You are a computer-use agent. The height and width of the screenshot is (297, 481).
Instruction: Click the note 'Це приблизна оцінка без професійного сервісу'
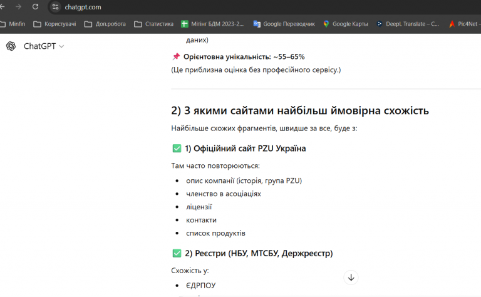[256, 70]
